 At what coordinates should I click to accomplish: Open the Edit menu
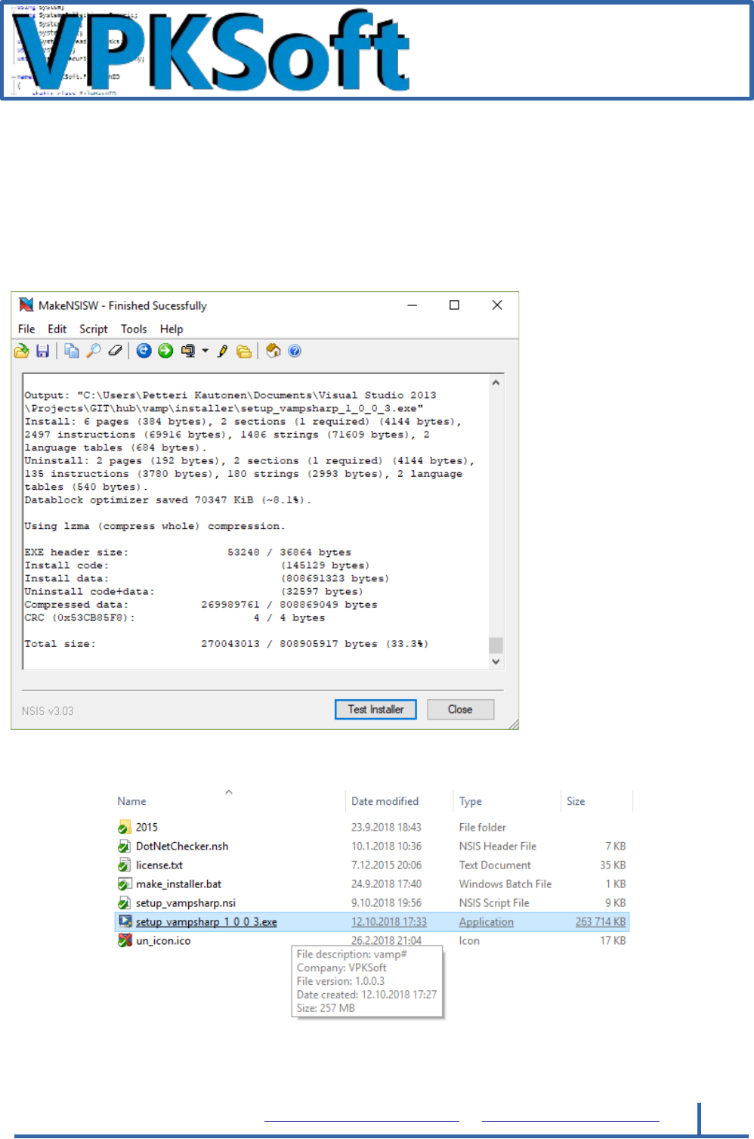pyautogui.click(x=57, y=329)
